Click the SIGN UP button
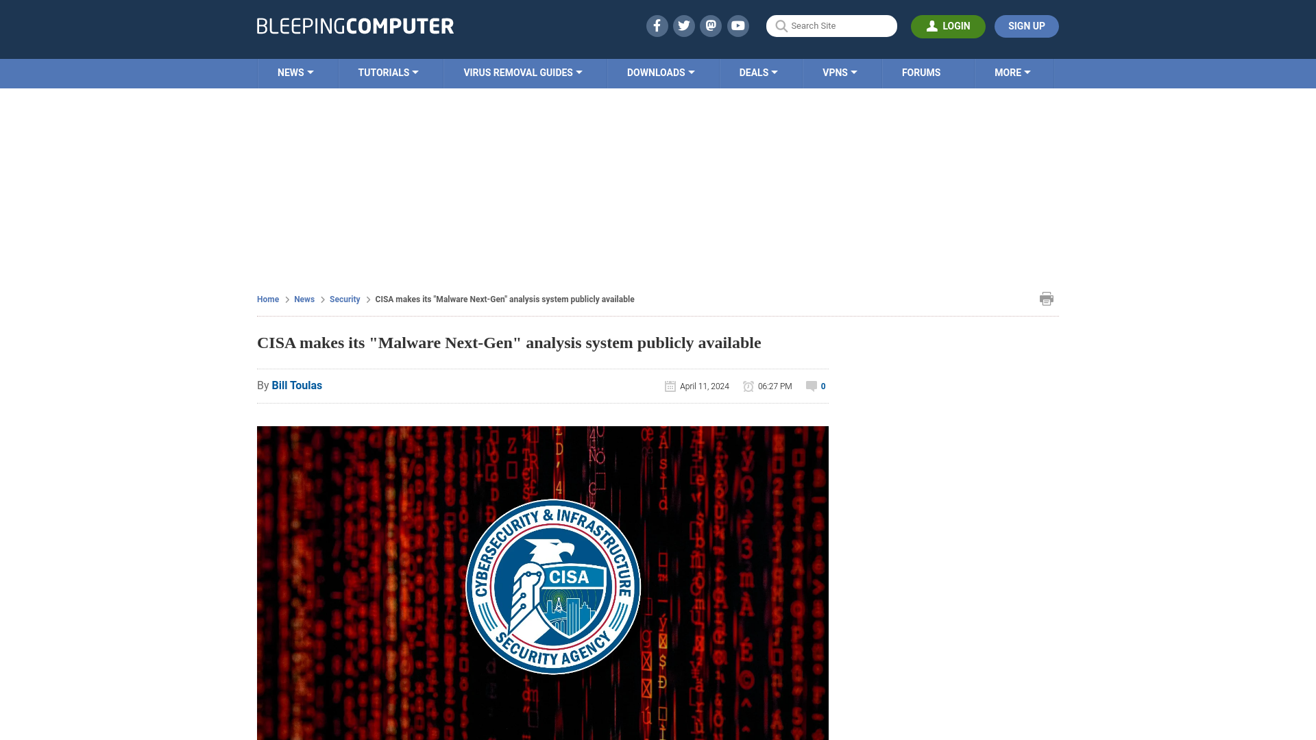This screenshot has height=740, width=1316. tap(1026, 25)
